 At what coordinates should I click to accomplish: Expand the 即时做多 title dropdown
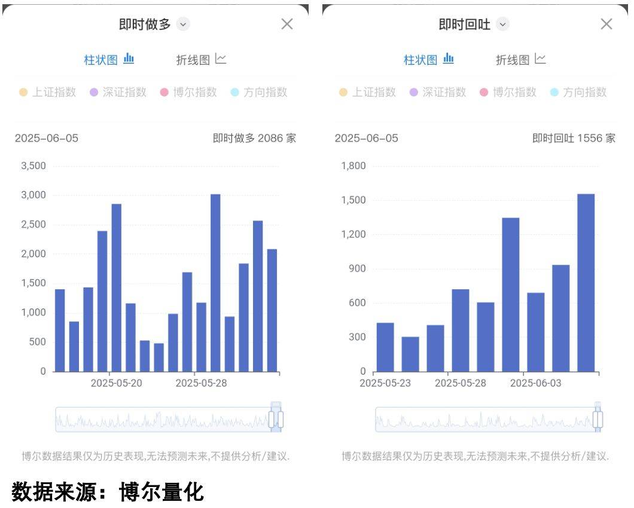[x=184, y=25]
